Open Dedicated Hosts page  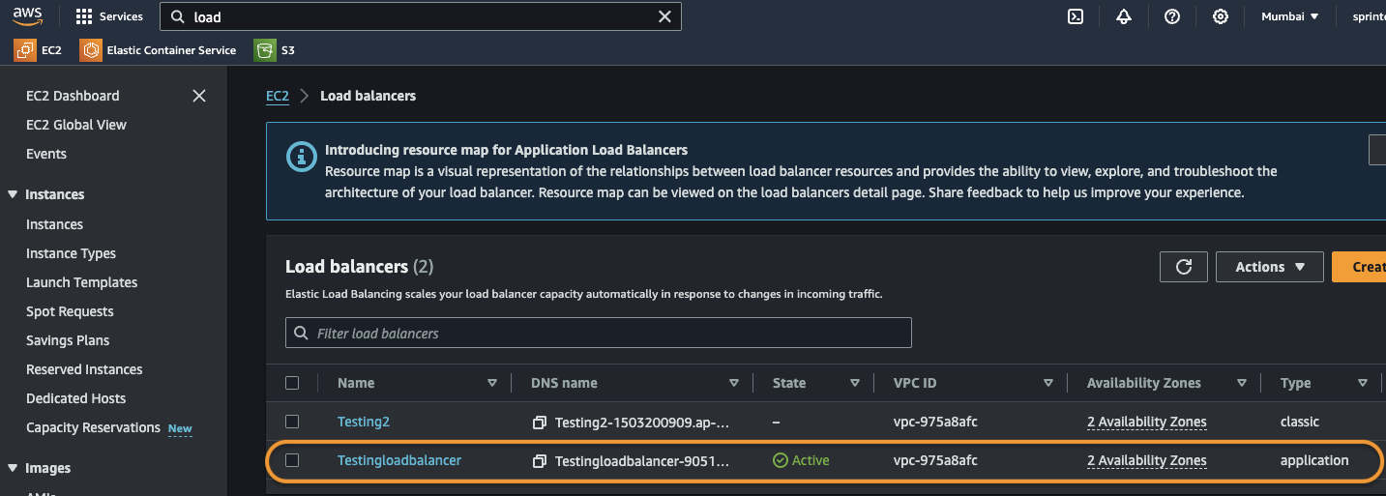[x=76, y=398]
